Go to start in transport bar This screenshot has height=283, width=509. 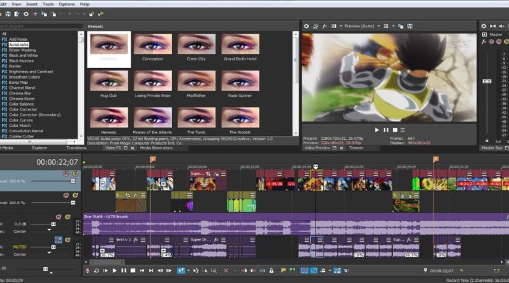142,270
